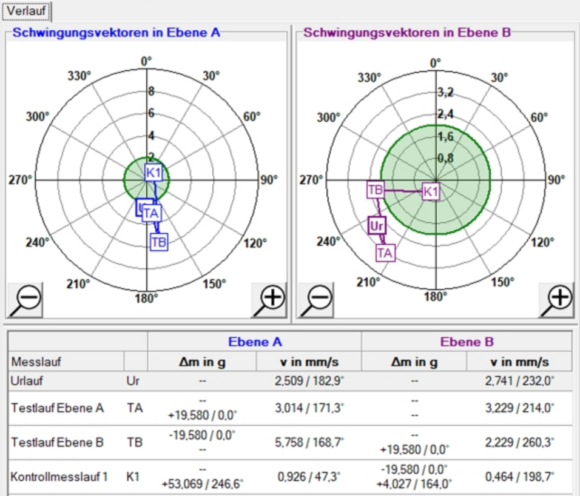Pick the K1 marker in Ebene B plot
The width and height of the screenshot is (580, 496).
(431, 192)
